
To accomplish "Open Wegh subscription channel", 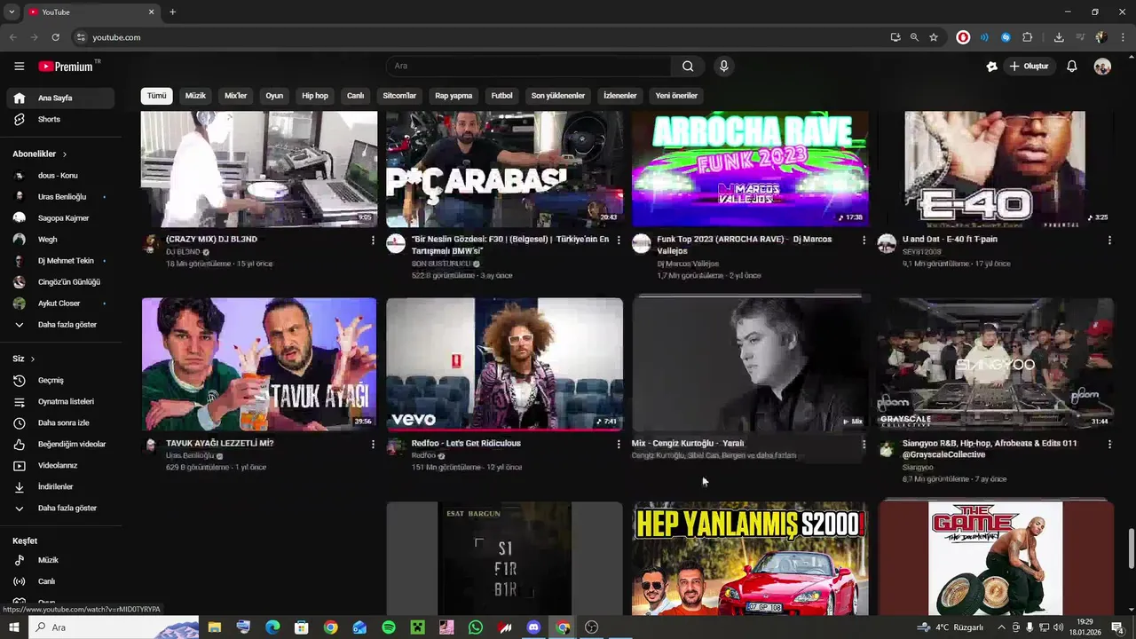I will point(60,240).
